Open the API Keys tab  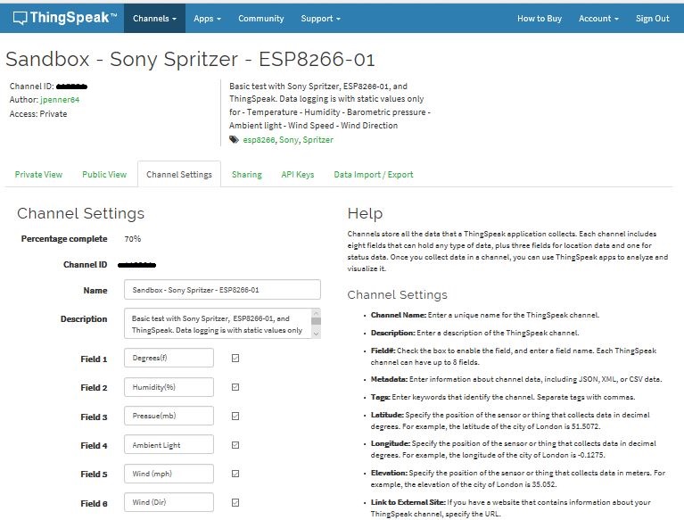coord(298,175)
